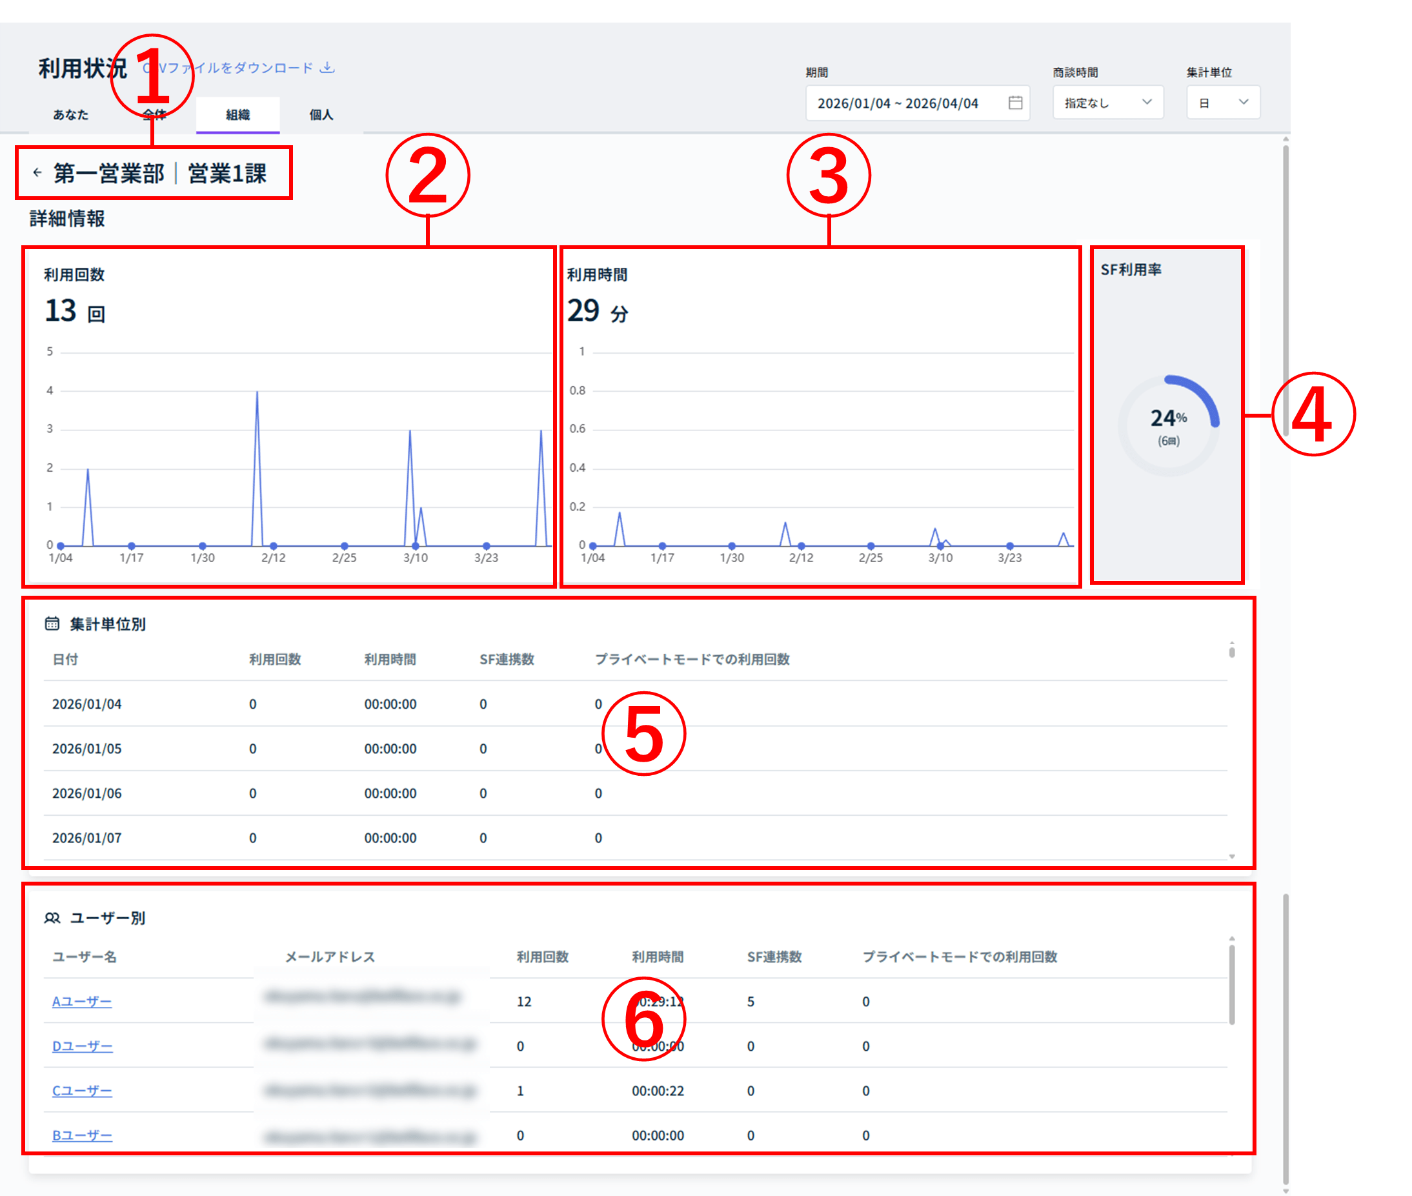The image size is (1412, 1196).
Task: Open the calendar icon in period field
Action: [x=1014, y=103]
